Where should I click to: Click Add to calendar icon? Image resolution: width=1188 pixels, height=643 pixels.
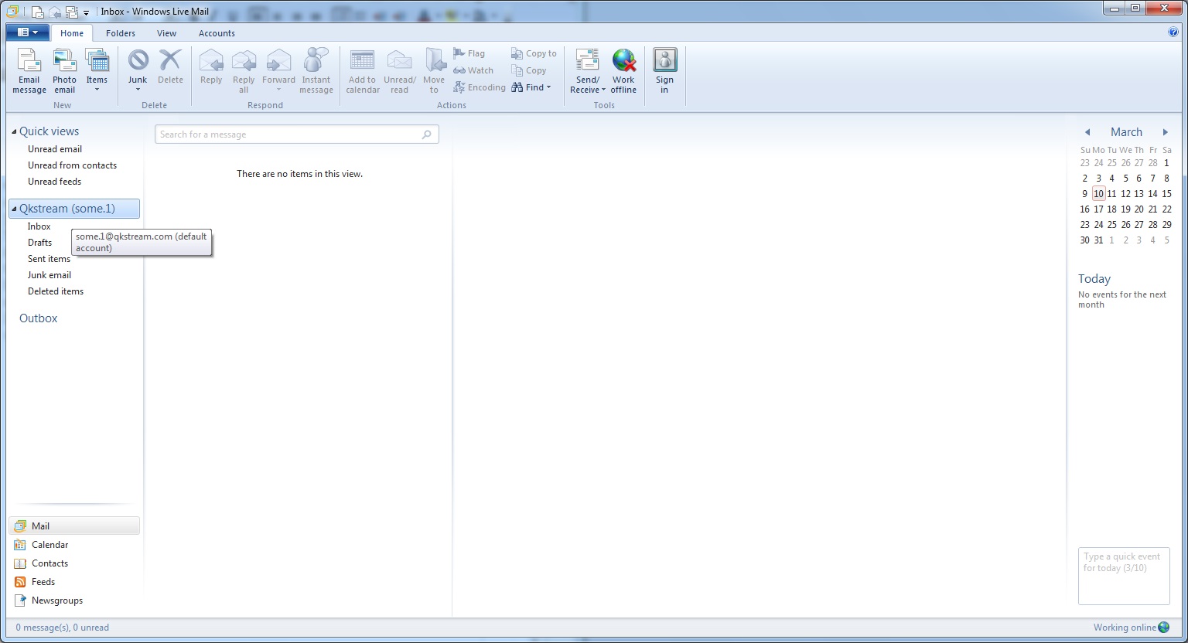pyautogui.click(x=363, y=71)
